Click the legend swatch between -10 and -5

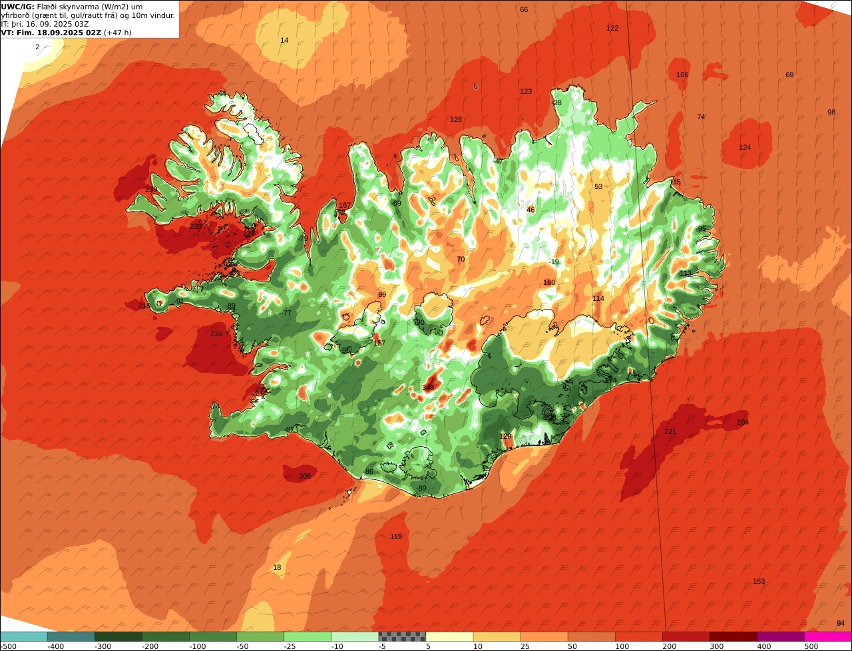pyautogui.click(x=355, y=636)
